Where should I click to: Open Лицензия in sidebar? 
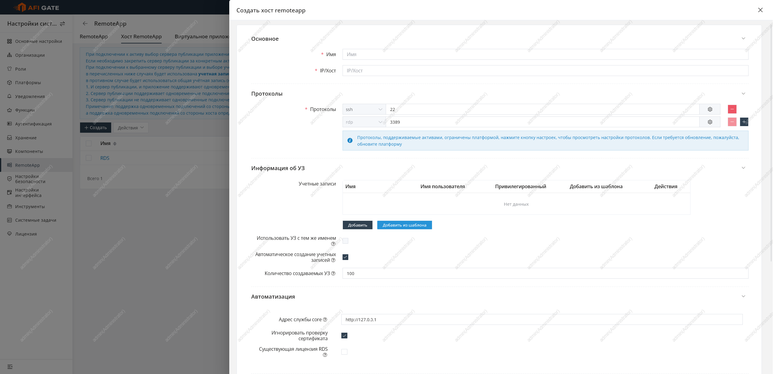[x=36, y=234]
